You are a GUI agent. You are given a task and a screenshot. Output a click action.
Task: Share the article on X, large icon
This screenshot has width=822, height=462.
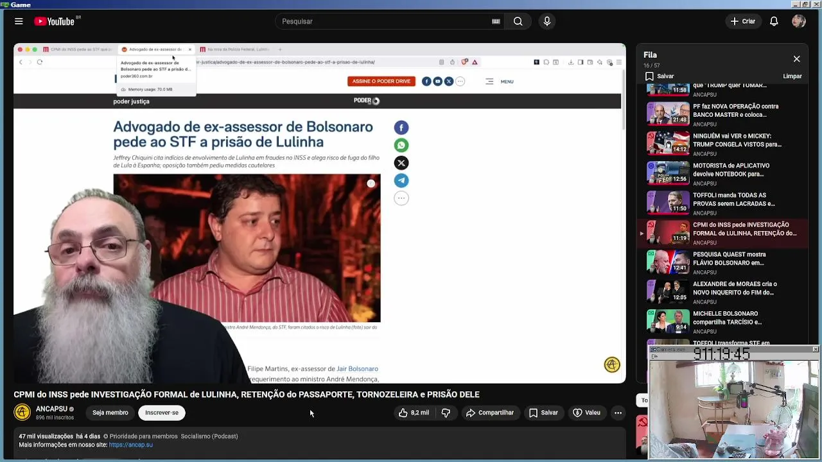pos(401,163)
